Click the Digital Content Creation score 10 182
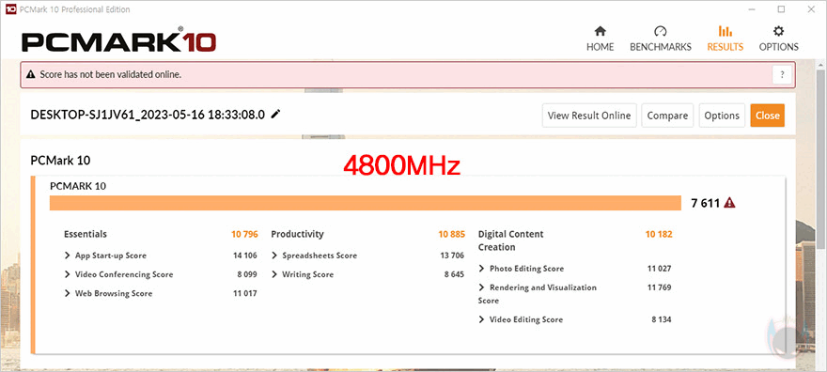The width and height of the screenshot is (827, 372). 659,234
